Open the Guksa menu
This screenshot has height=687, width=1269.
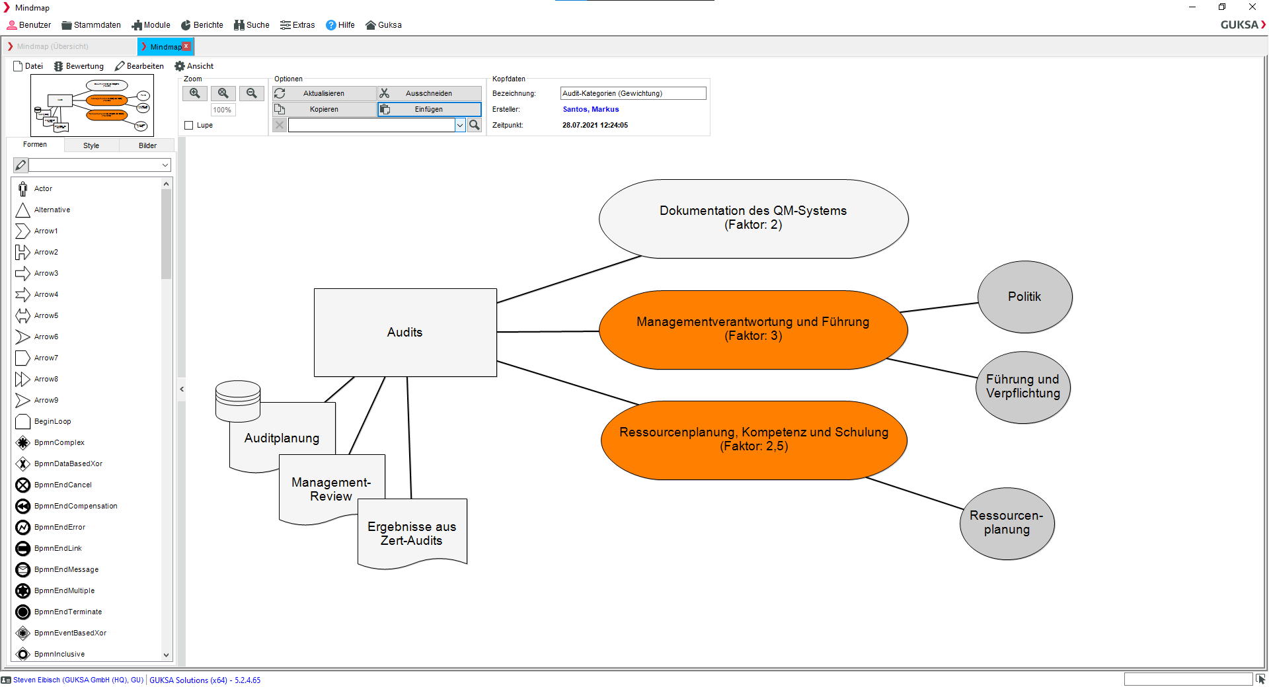pos(384,25)
